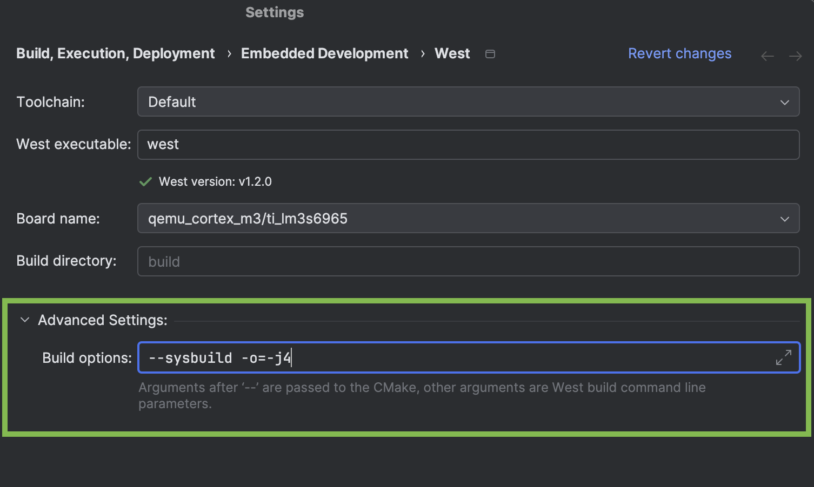Open the Board name dropdown

468,218
